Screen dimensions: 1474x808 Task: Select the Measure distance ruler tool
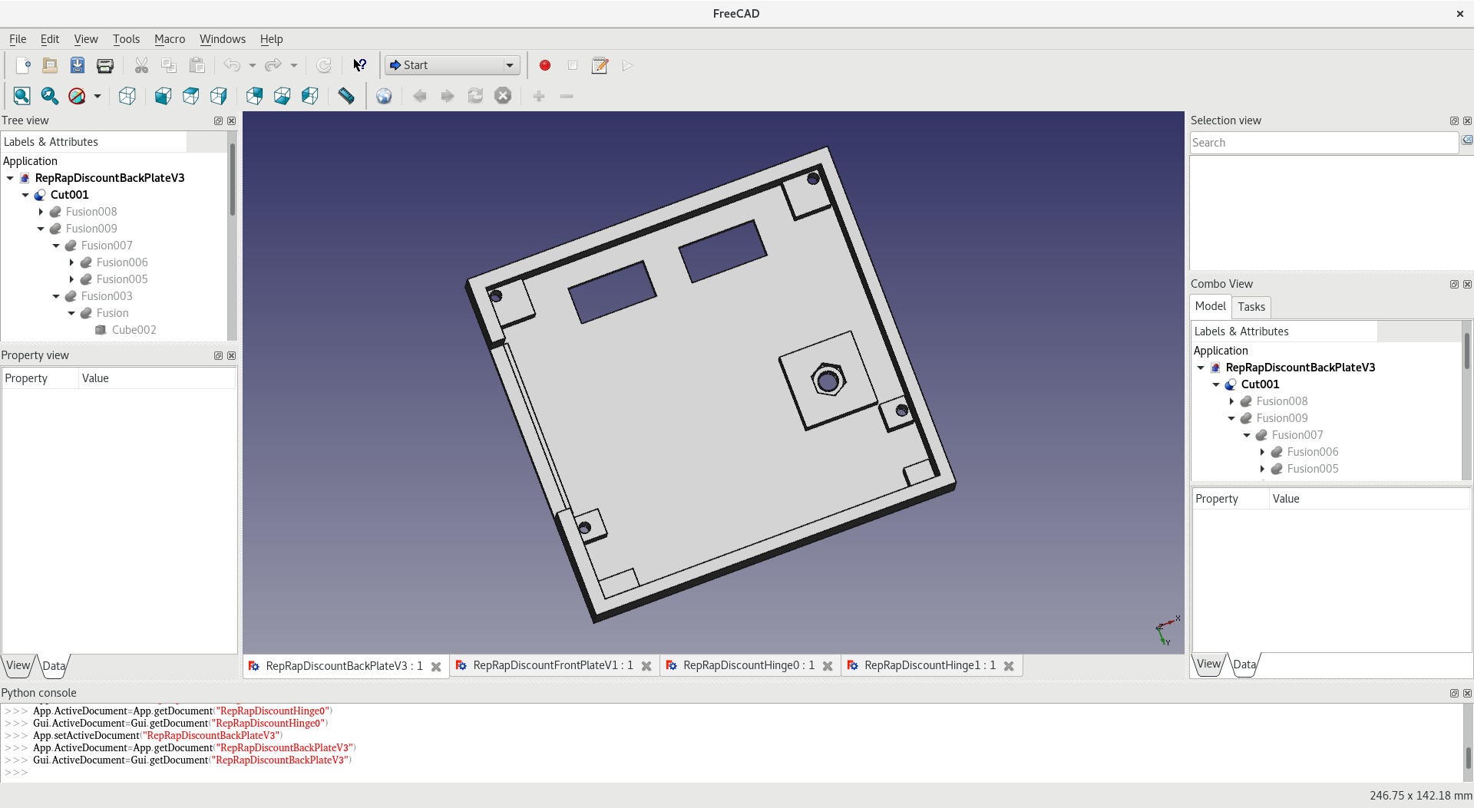tap(346, 96)
